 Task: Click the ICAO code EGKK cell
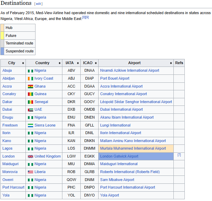[89, 156]
